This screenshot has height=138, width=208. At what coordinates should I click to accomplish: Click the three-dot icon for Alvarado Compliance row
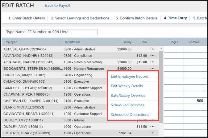pos(152,56)
